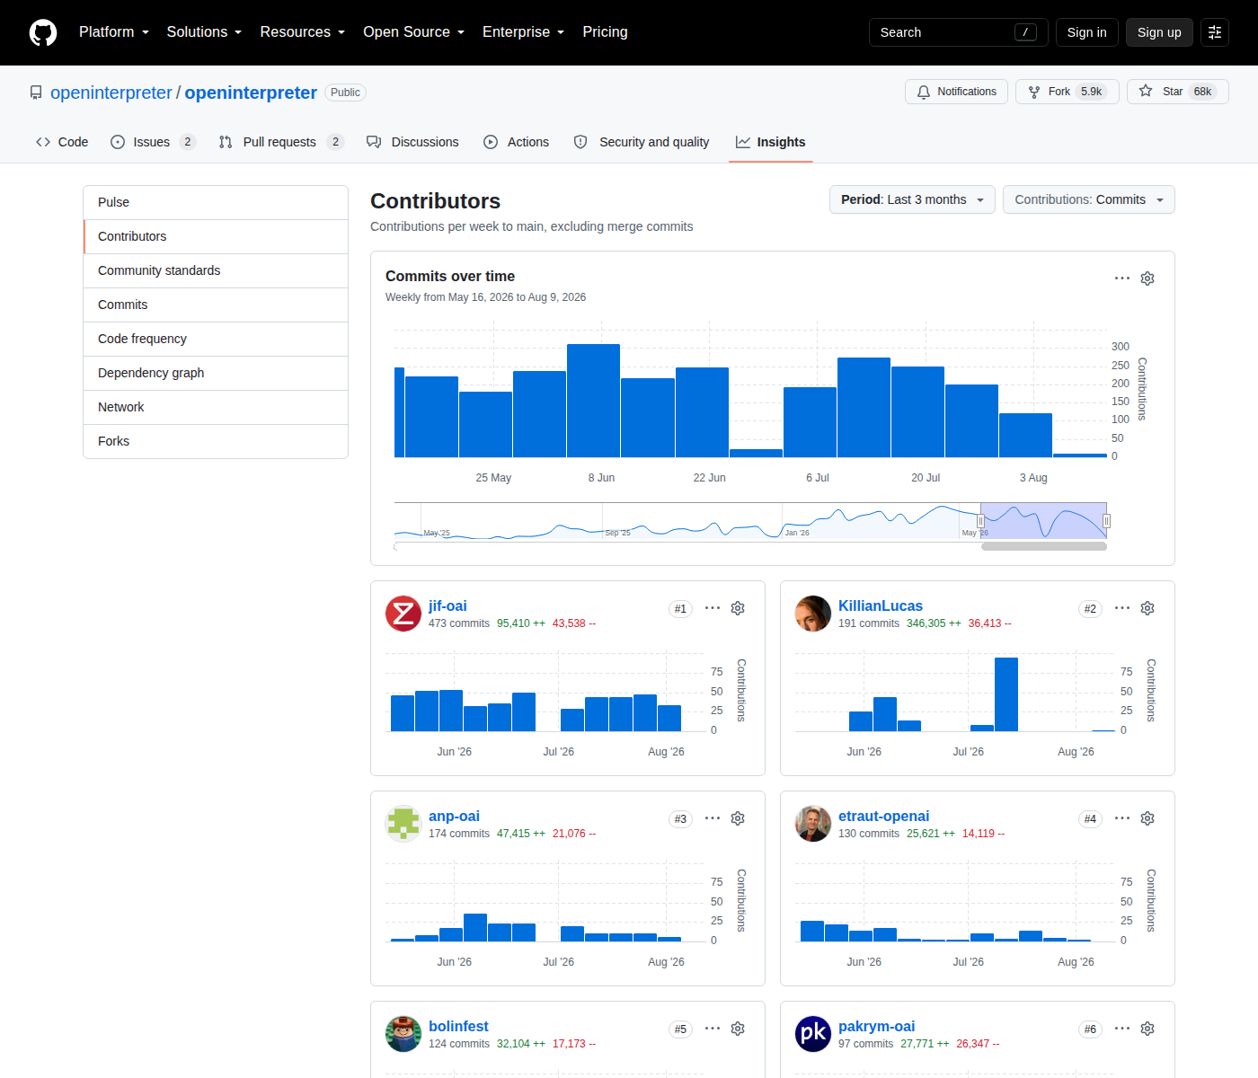
Task: Open the jif-oai contributor link
Action: click(x=447, y=606)
